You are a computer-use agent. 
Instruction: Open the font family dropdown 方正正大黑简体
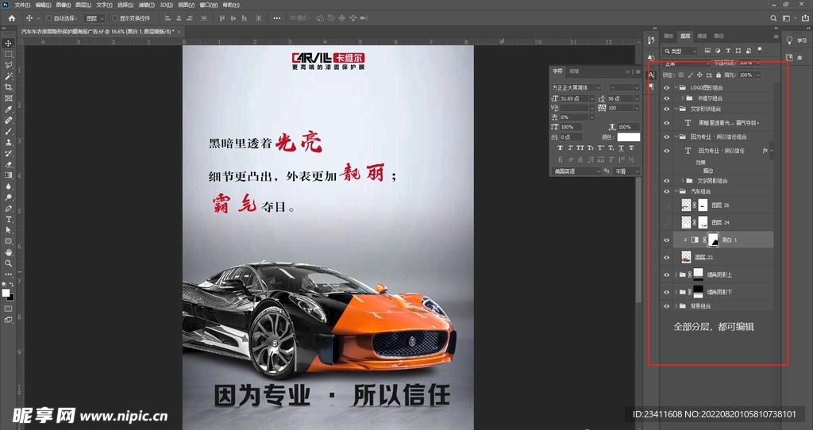576,87
